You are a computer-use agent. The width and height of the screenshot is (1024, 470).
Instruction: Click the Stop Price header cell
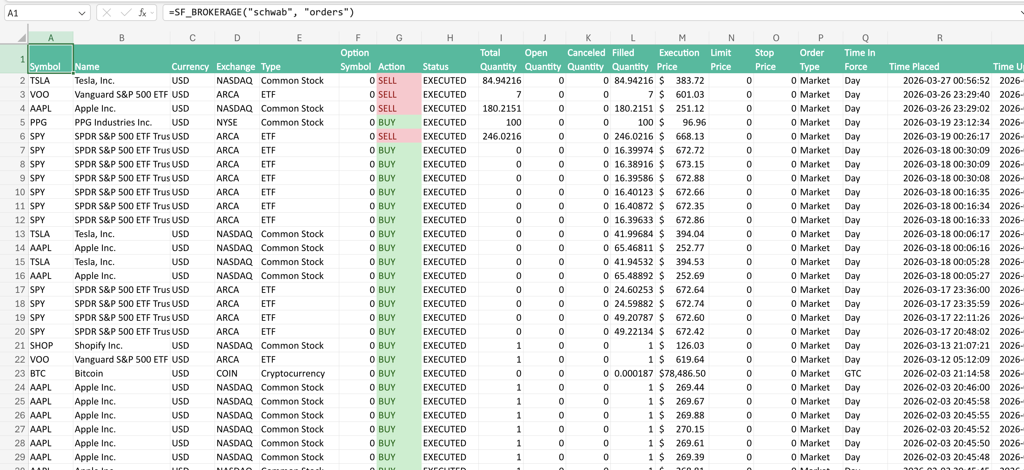point(776,59)
